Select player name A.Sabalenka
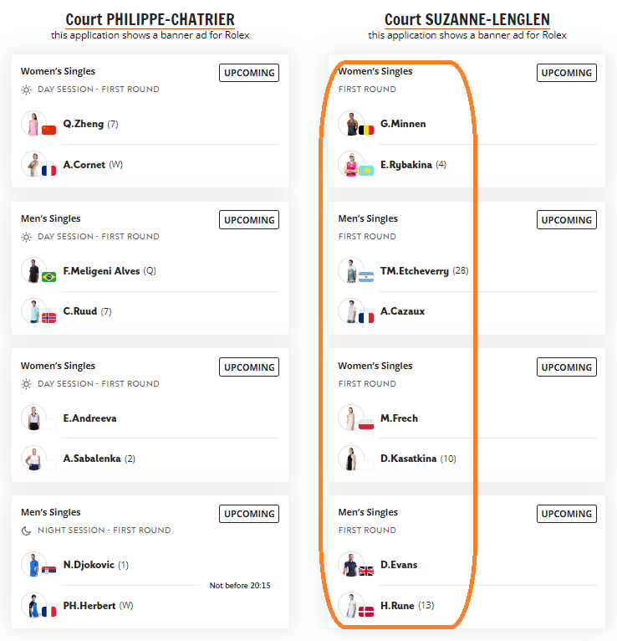The height and width of the screenshot is (641, 617). pos(92,459)
